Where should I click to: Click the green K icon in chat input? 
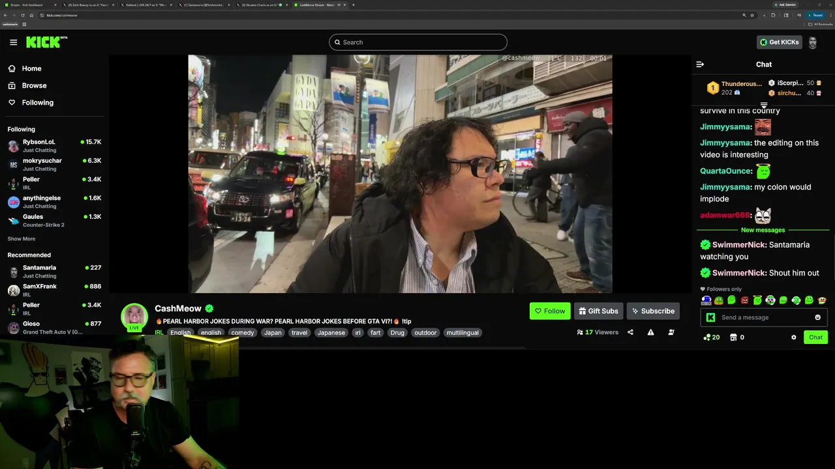710,317
